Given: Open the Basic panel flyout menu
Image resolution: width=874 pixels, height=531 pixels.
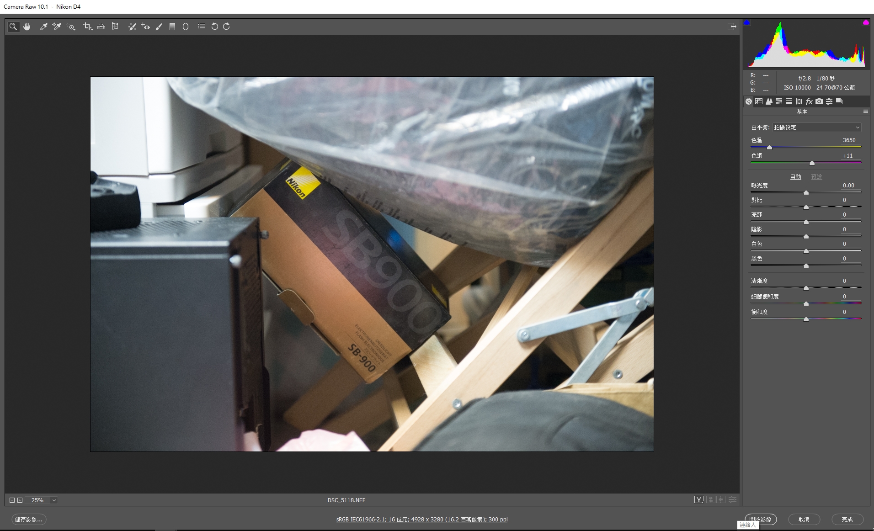Looking at the screenshot, I should pos(865,112).
